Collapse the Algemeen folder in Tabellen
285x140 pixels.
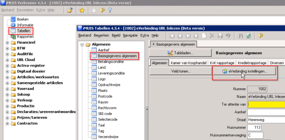[x=82, y=45]
